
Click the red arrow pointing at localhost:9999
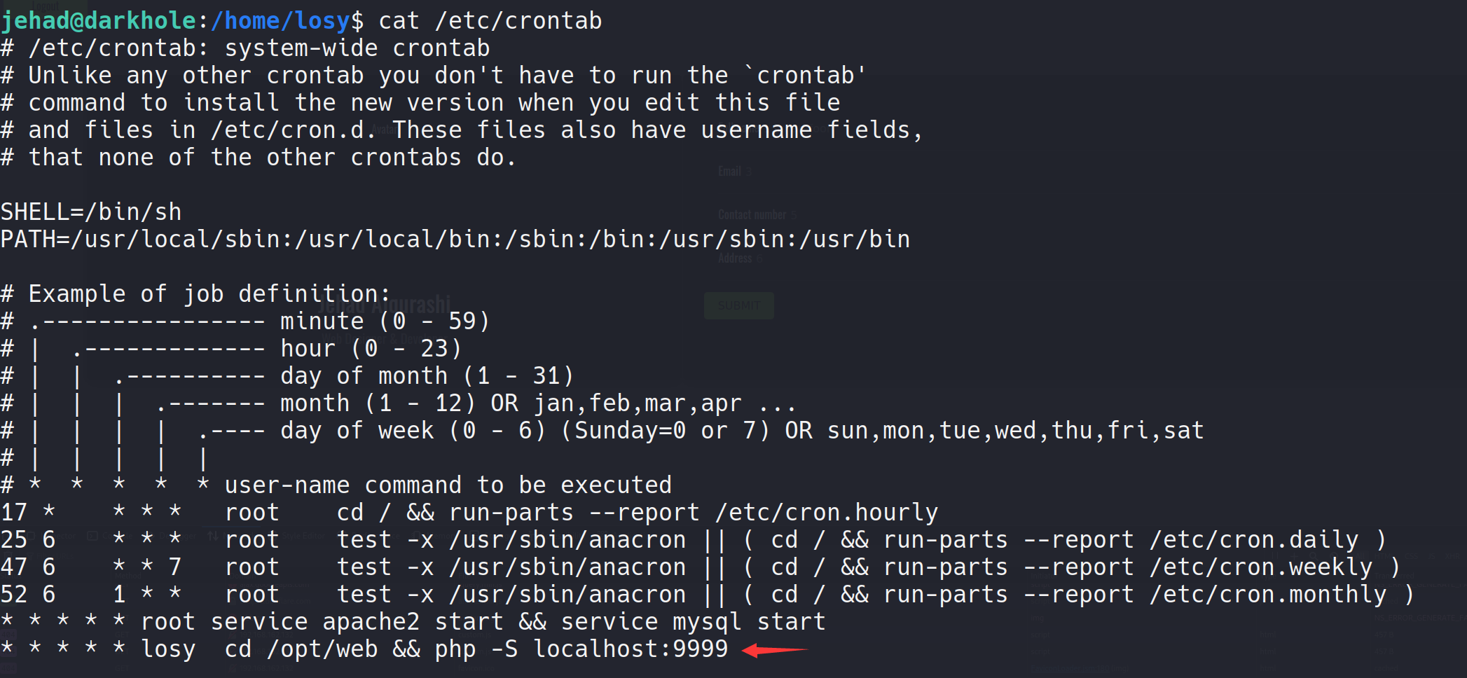point(775,650)
